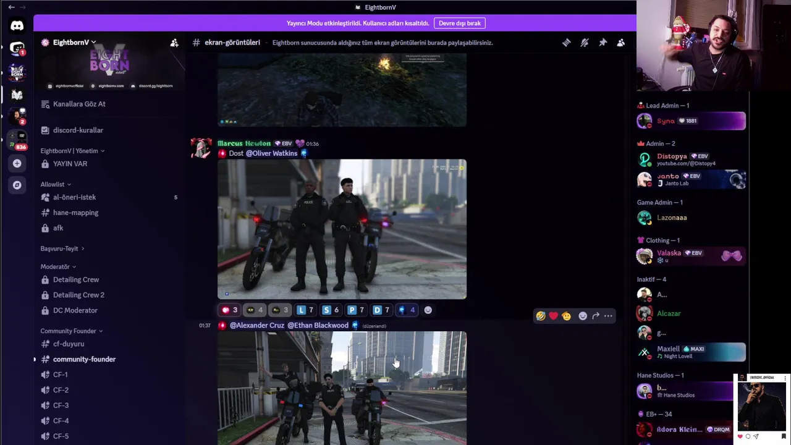Collapse the Community Founder category
Image resolution: width=791 pixels, height=445 pixels.
click(72, 331)
